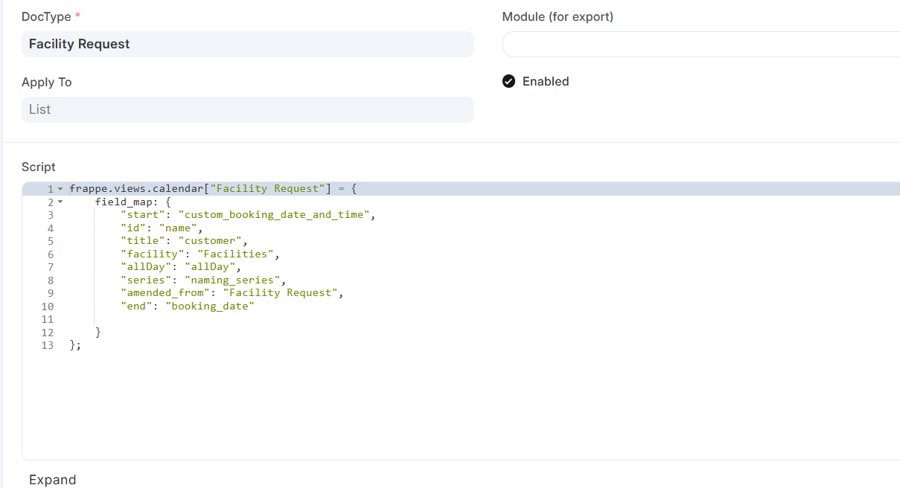
Task: Collapse the code fold on line 1
Action: point(60,188)
